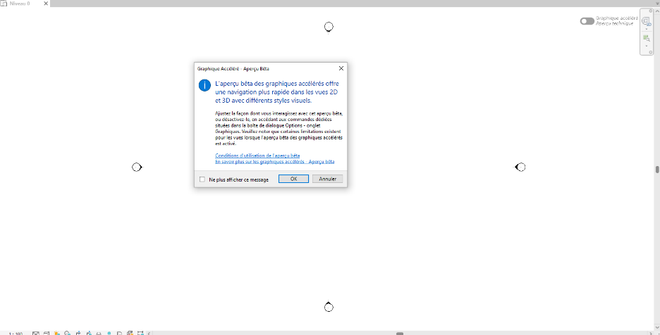This screenshot has width=660, height=335.
Task: Open the view tabs list dropdown at top right
Action: coord(657,4)
